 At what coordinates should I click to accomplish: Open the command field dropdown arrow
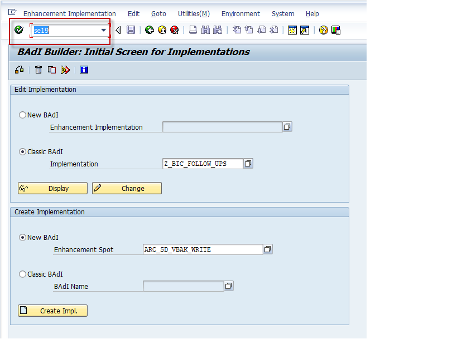click(x=103, y=30)
